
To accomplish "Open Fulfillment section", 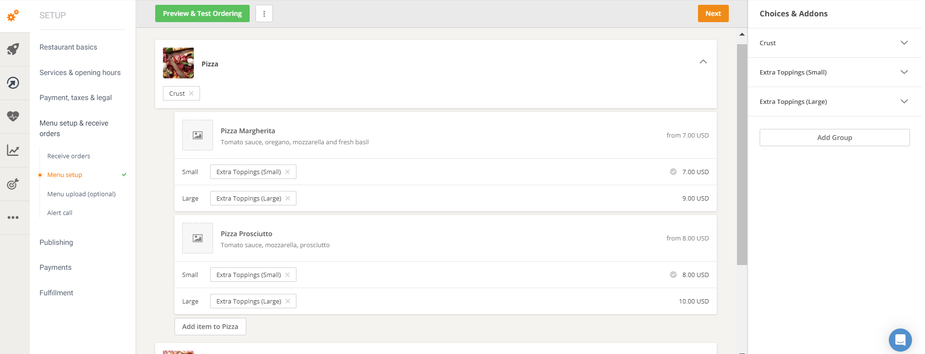I will tap(56, 293).
